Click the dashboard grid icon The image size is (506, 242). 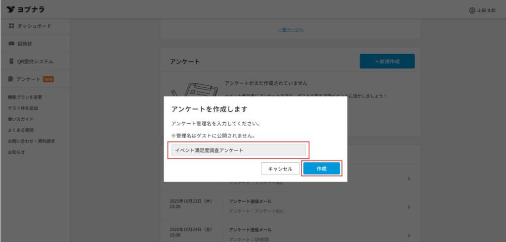click(11, 26)
